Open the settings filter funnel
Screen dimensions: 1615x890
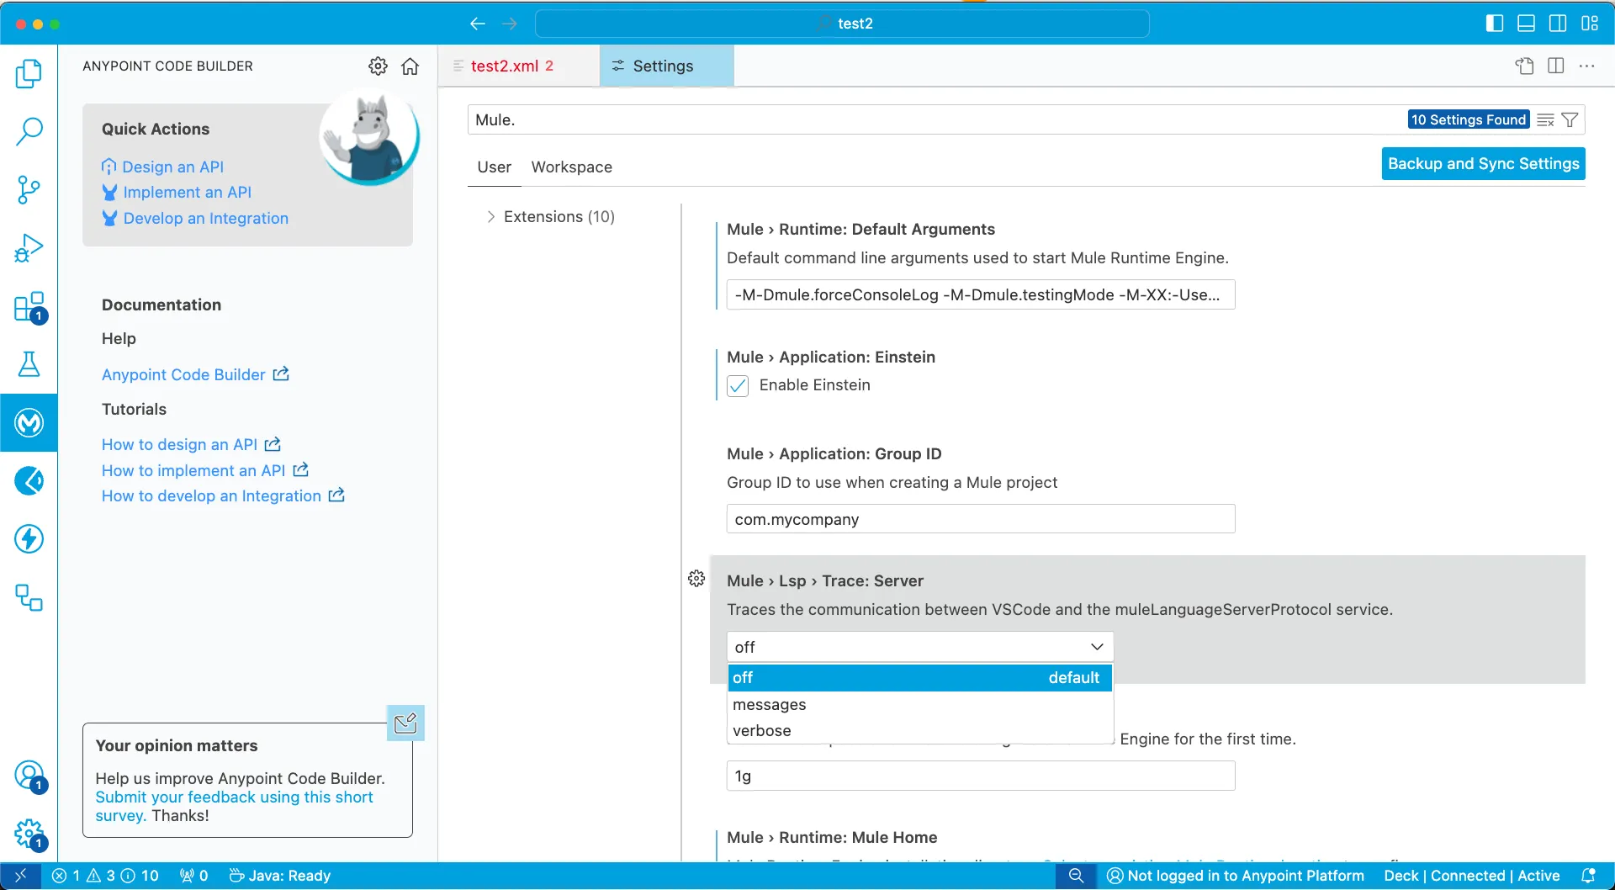1570,120
